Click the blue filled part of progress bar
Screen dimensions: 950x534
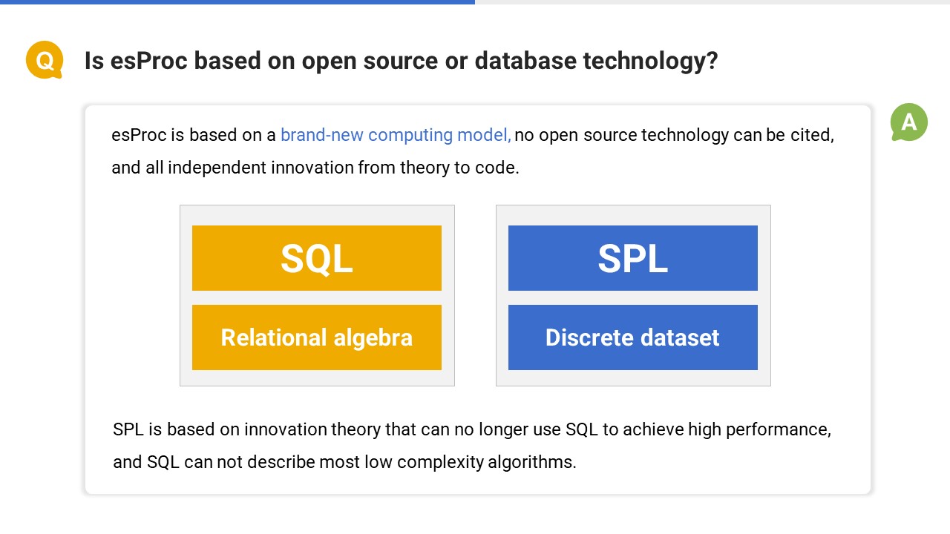pyautogui.click(x=237, y=2)
